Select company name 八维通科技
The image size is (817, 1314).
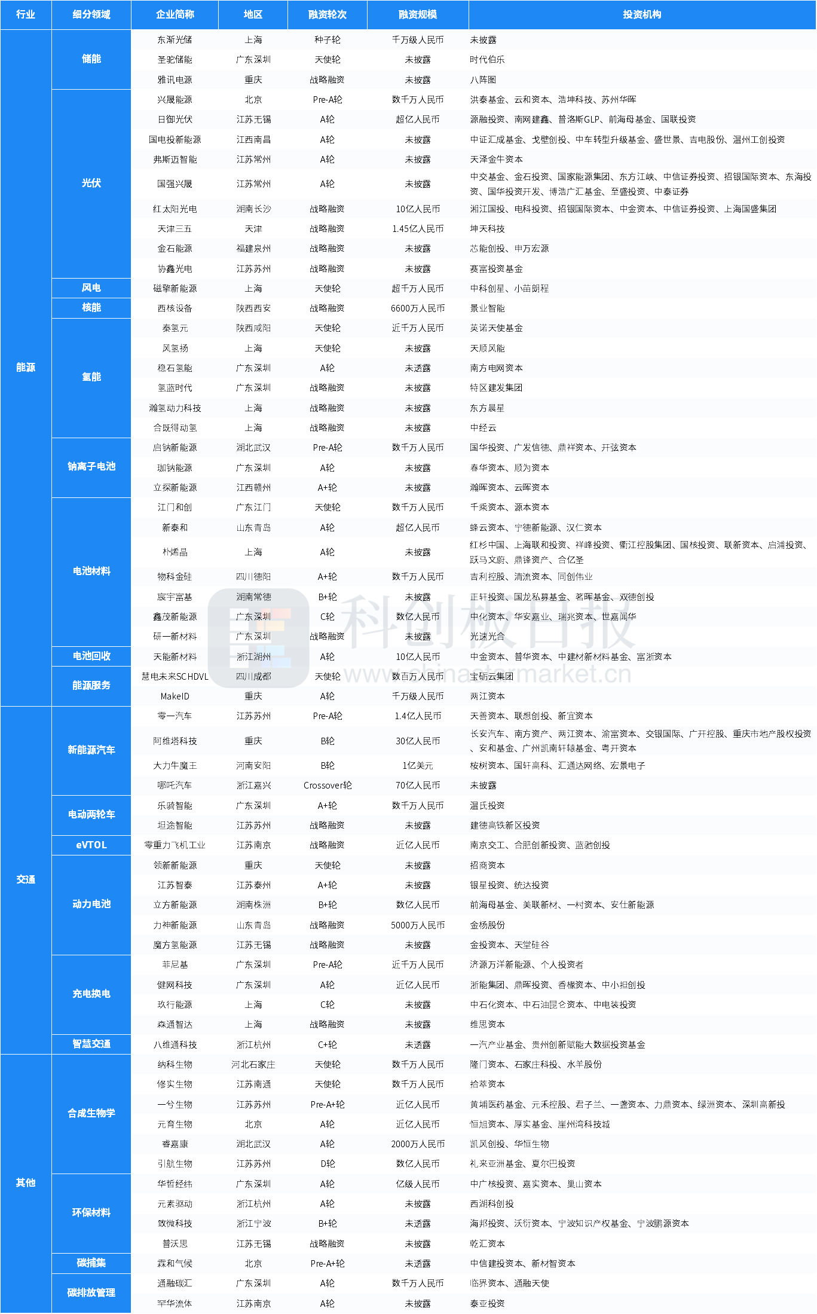pos(175,1045)
